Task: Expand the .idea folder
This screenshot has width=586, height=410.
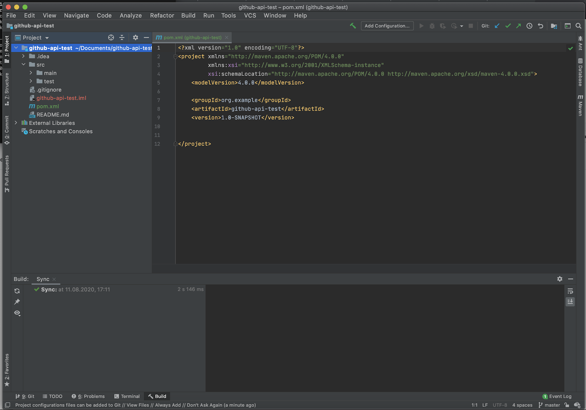Action: click(23, 56)
